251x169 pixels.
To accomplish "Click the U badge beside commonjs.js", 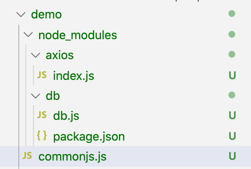I will point(232,156).
